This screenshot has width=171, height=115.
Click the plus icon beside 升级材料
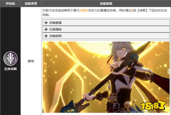pos(46,36)
